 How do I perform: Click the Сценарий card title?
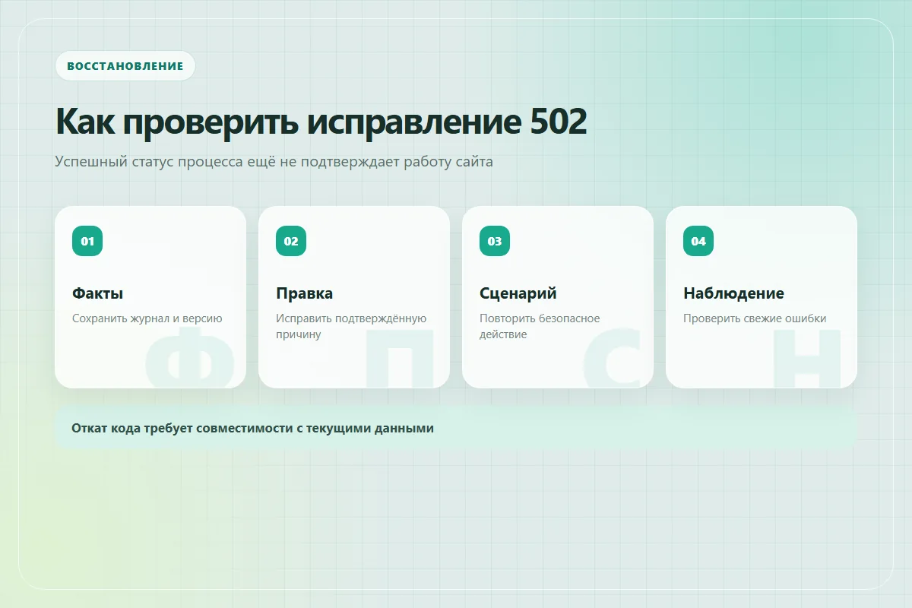(518, 293)
